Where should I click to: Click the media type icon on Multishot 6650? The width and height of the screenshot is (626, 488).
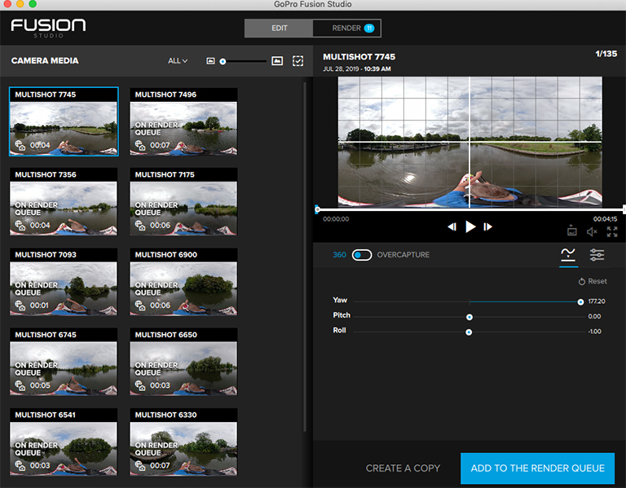click(x=139, y=385)
